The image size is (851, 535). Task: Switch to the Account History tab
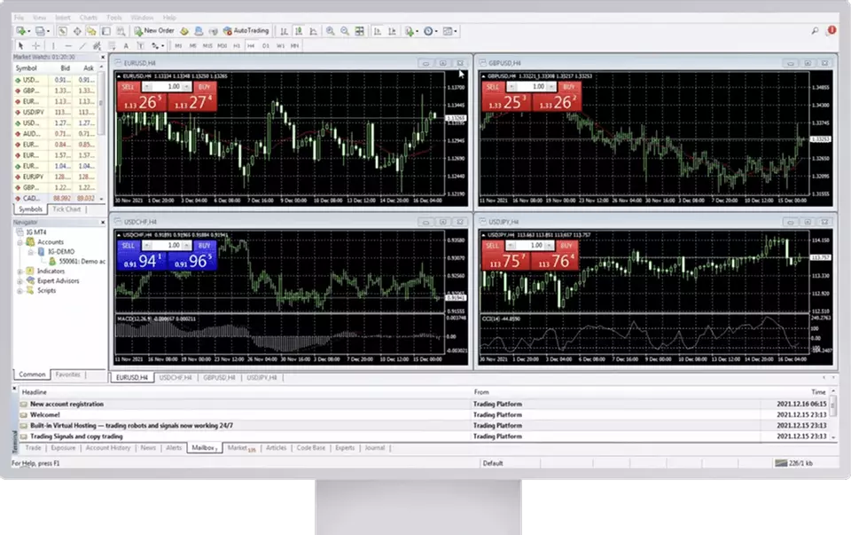pyautogui.click(x=108, y=448)
